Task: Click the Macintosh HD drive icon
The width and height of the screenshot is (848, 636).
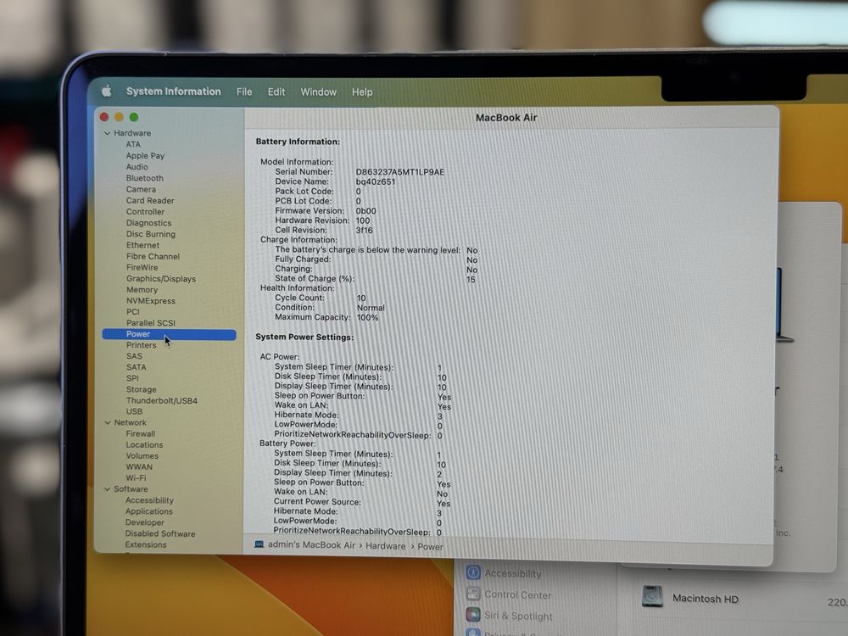Action: click(652, 596)
